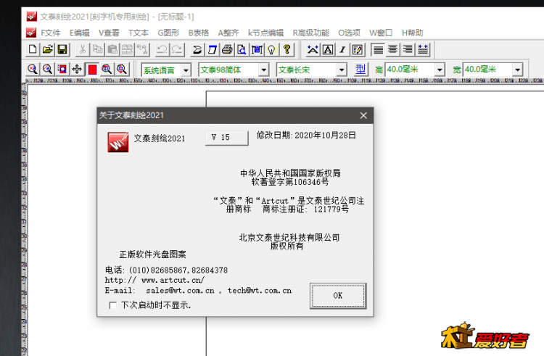544x356 pixels.
Task: Open the V查看 menu
Action: 109,33
